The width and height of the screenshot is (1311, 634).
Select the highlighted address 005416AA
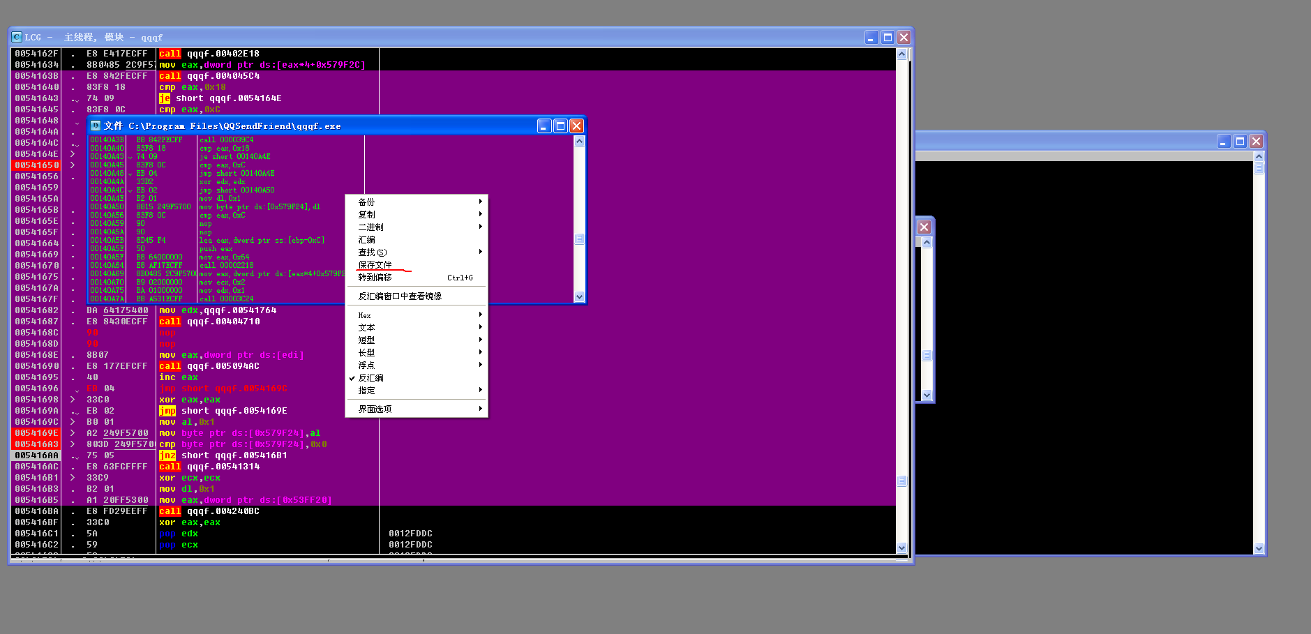tap(36, 455)
